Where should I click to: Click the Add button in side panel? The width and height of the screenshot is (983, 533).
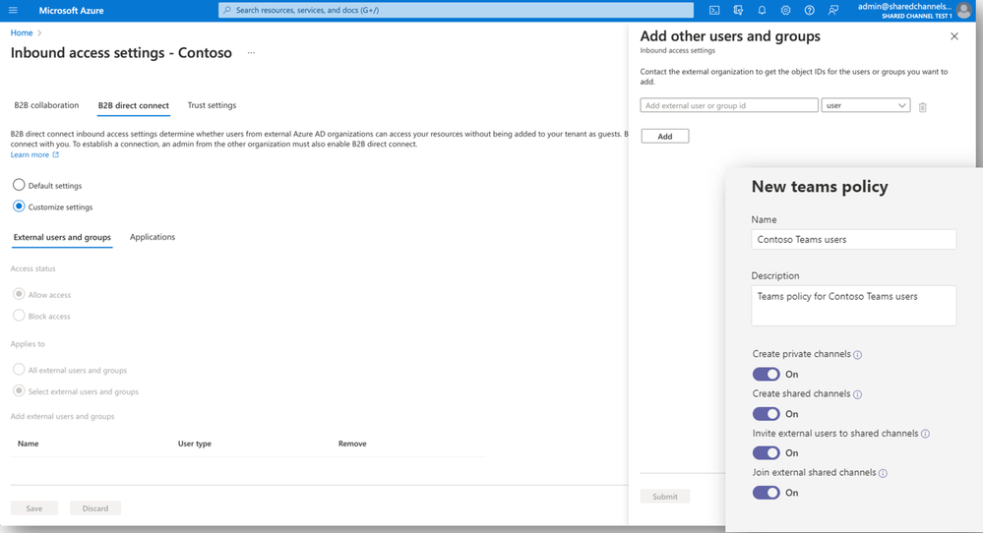pos(665,136)
